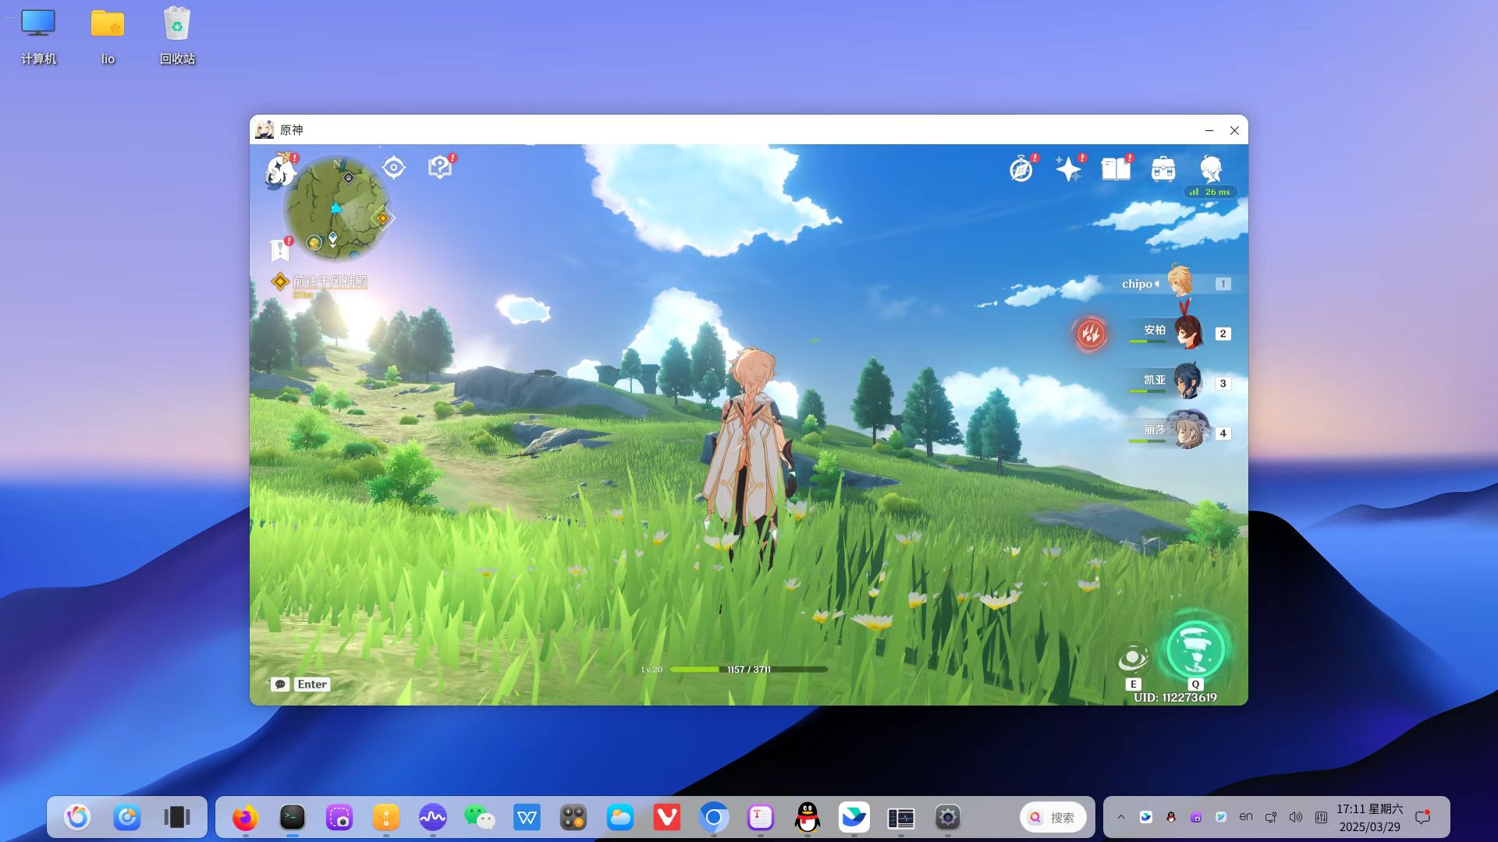Open the tutorial hint icon beside the minimap
Screen dimensions: 1498x842
pyautogui.click(x=440, y=167)
